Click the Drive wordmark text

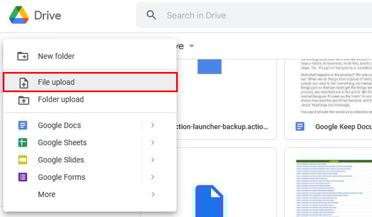(x=48, y=16)
